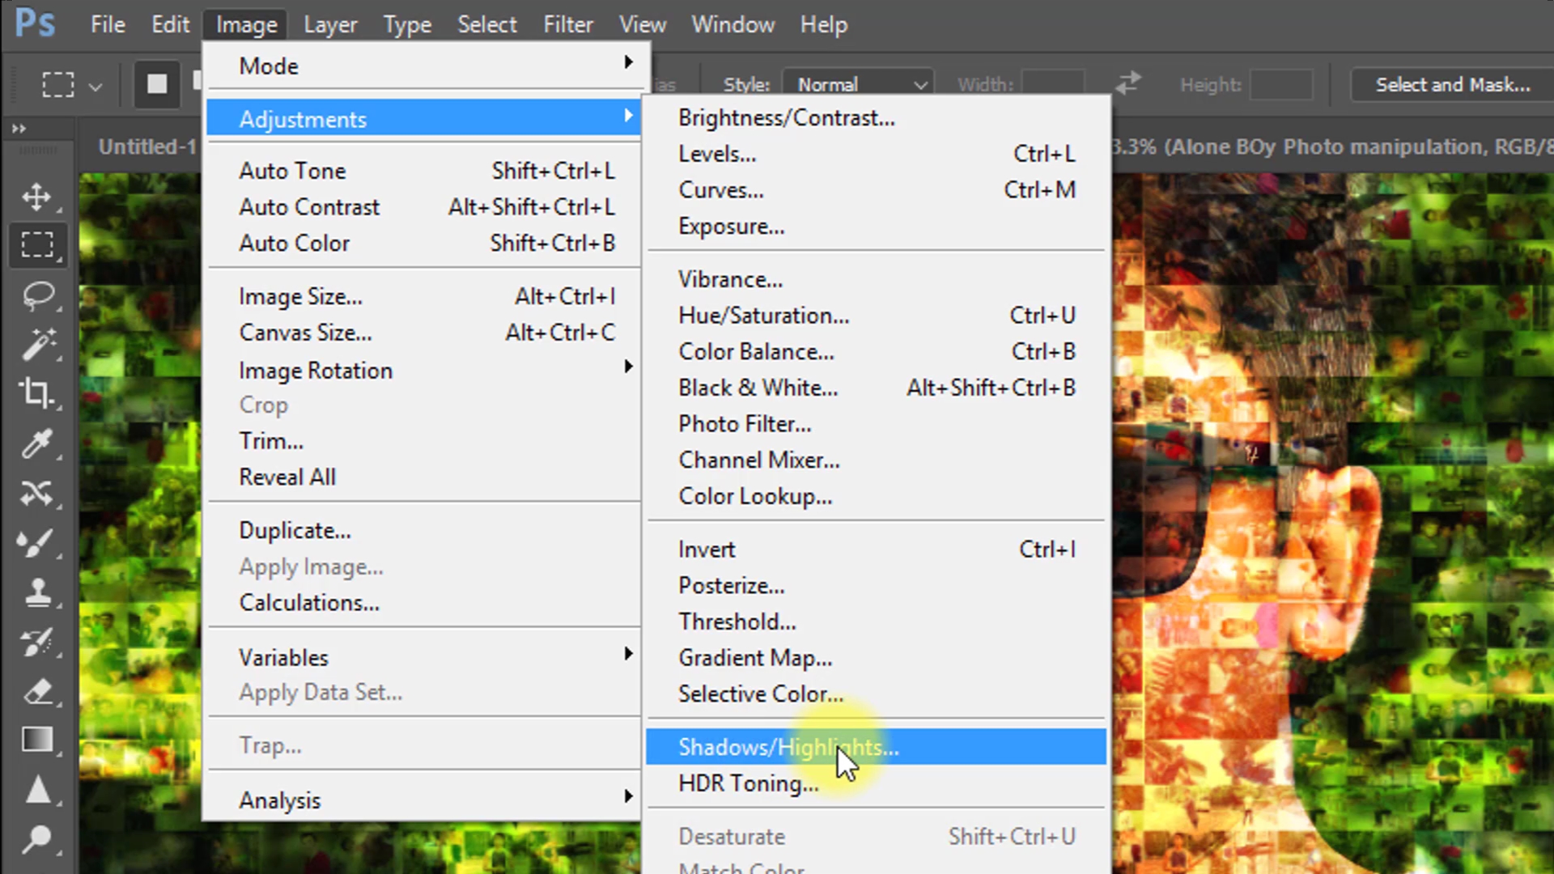Choose Shadows/Highlights from Adjustments menu
The height and width of the screenshot is (874, 1554).
788,747
